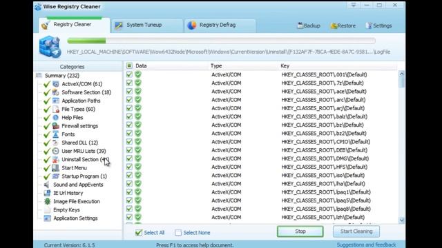Open the Registry Defrag tab

point(220,25)
